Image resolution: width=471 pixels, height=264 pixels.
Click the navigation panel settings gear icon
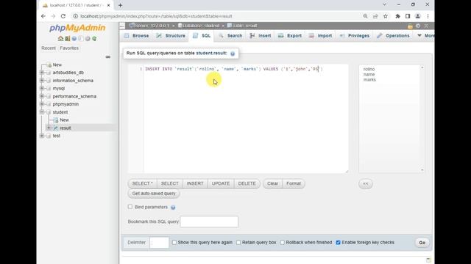pyautogui.click(x=88, y=39)
